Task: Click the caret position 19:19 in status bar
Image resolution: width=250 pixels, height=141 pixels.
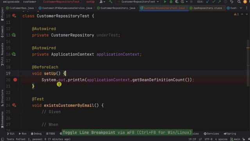Action: click(192, 139)
